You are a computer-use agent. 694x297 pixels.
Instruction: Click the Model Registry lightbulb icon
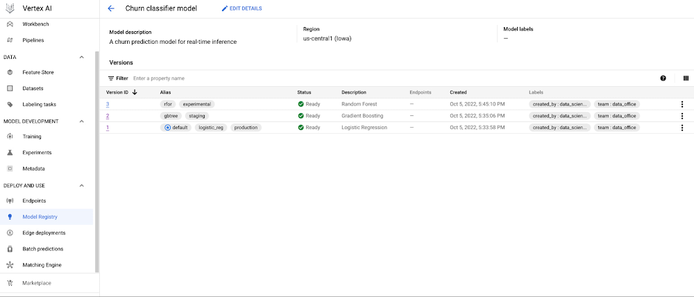[x=10, y=217]
